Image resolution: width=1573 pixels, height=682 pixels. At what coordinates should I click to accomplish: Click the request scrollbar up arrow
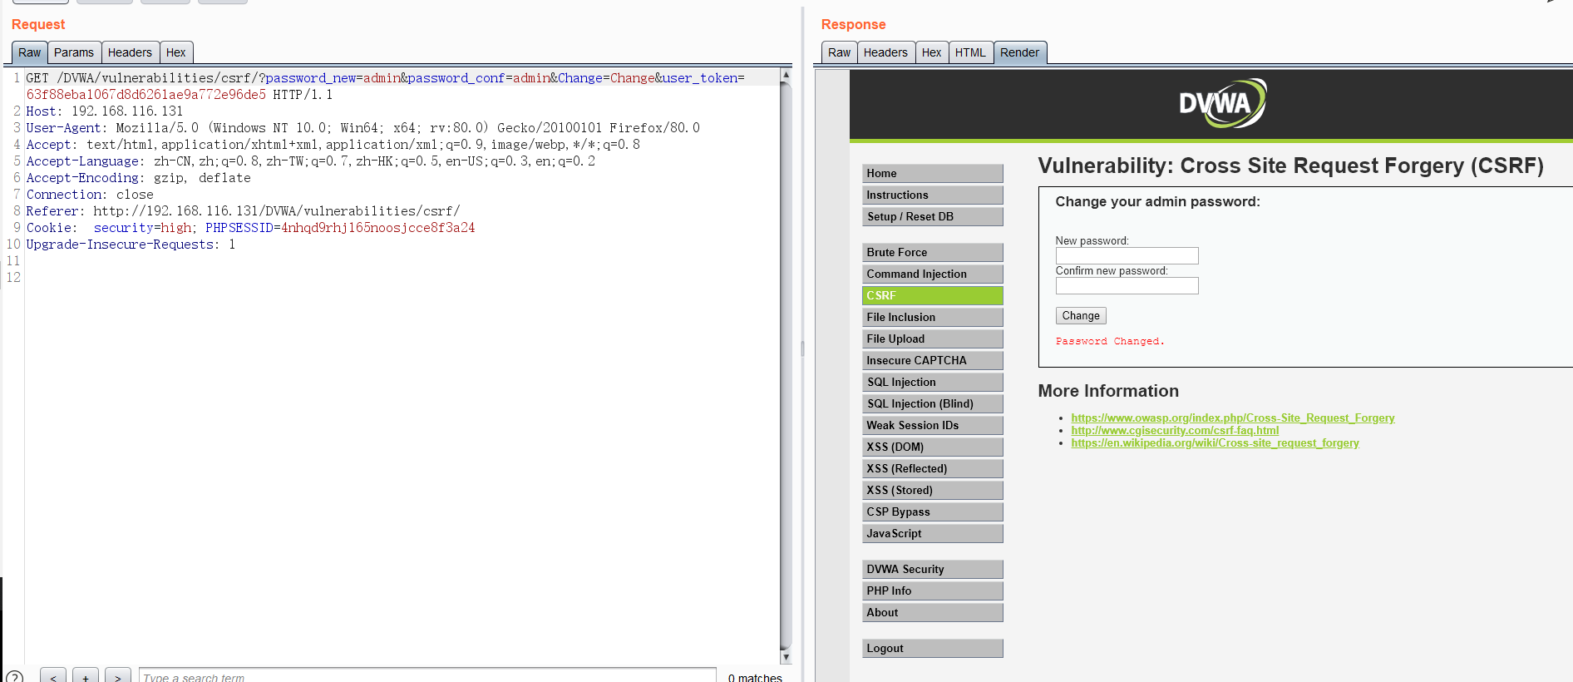[786, 75]
